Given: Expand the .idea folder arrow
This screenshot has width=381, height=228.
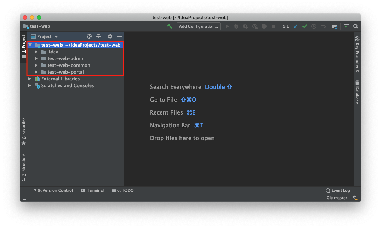Looking at the screenshot, I should (x=36, y=52).
